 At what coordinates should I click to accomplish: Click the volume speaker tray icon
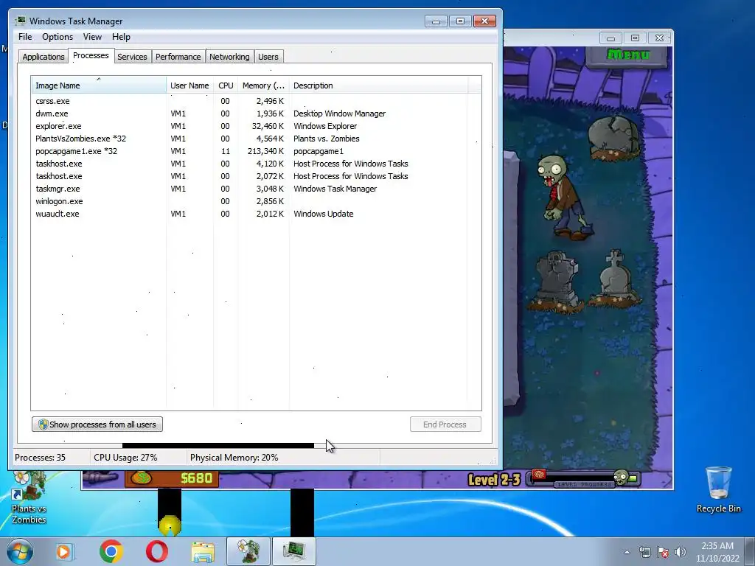point(681,552)
